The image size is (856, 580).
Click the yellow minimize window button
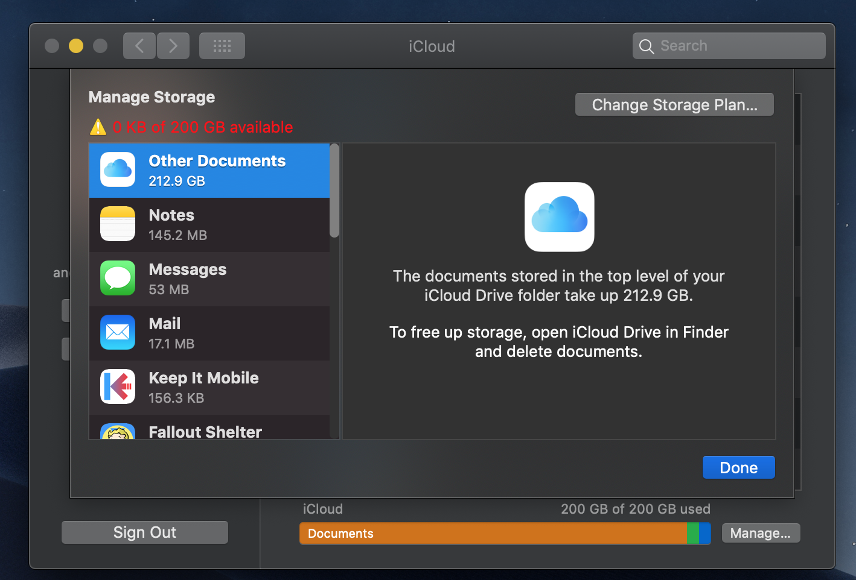(76, 46)
